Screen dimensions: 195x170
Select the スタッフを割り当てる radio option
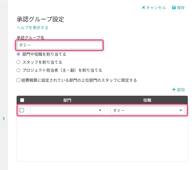coord(19,62)
